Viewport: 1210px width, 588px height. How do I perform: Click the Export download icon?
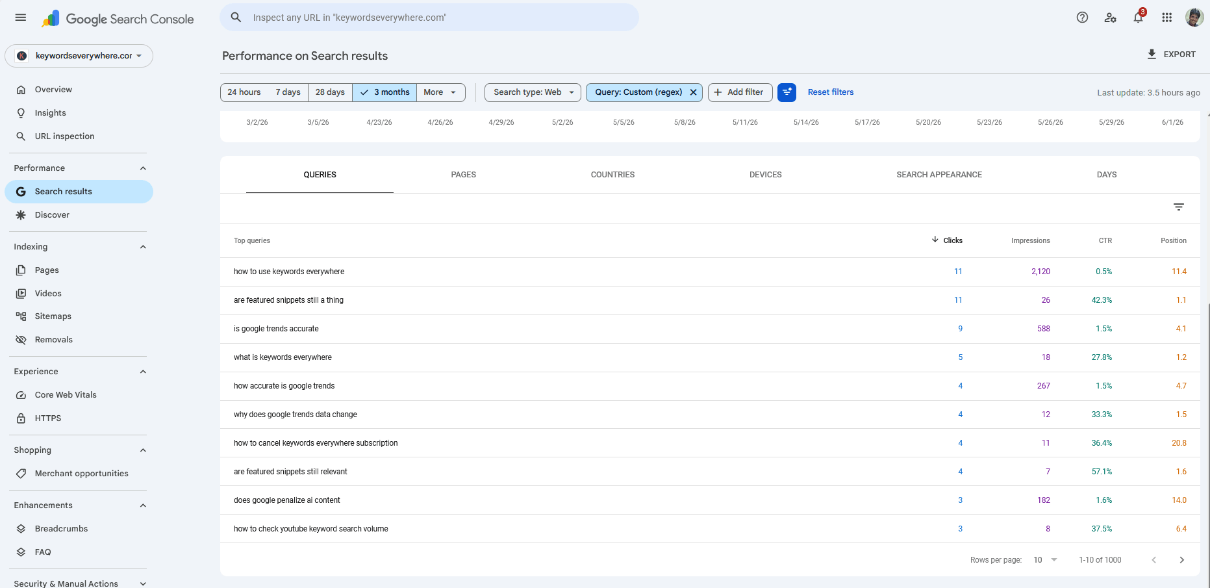click(1152, 55)
